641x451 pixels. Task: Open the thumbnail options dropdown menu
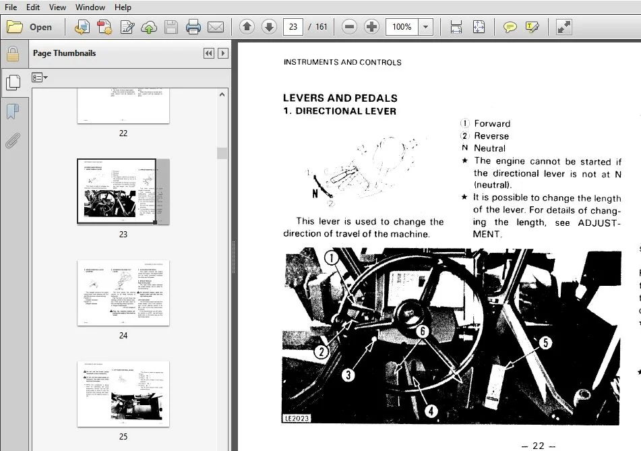point(39,78)
